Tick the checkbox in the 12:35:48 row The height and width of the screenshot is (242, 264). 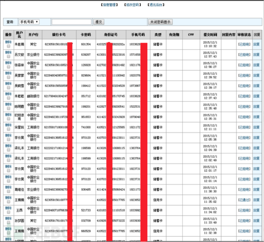8,108
